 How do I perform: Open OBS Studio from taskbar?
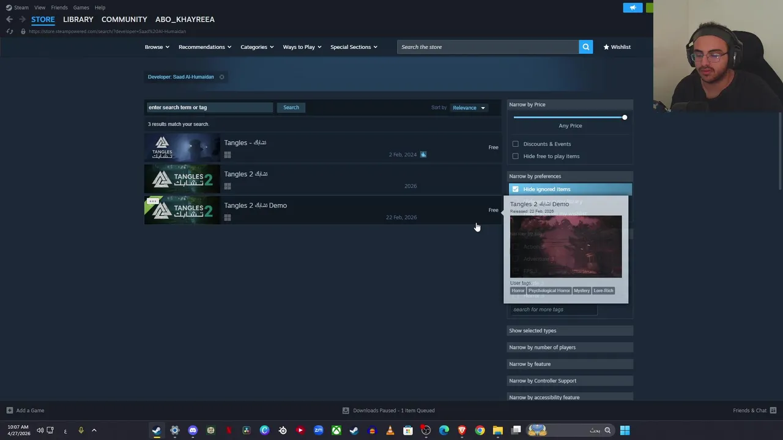426,430
